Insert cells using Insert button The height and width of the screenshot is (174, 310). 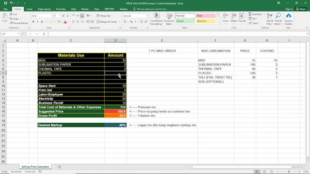coord(225,19)
